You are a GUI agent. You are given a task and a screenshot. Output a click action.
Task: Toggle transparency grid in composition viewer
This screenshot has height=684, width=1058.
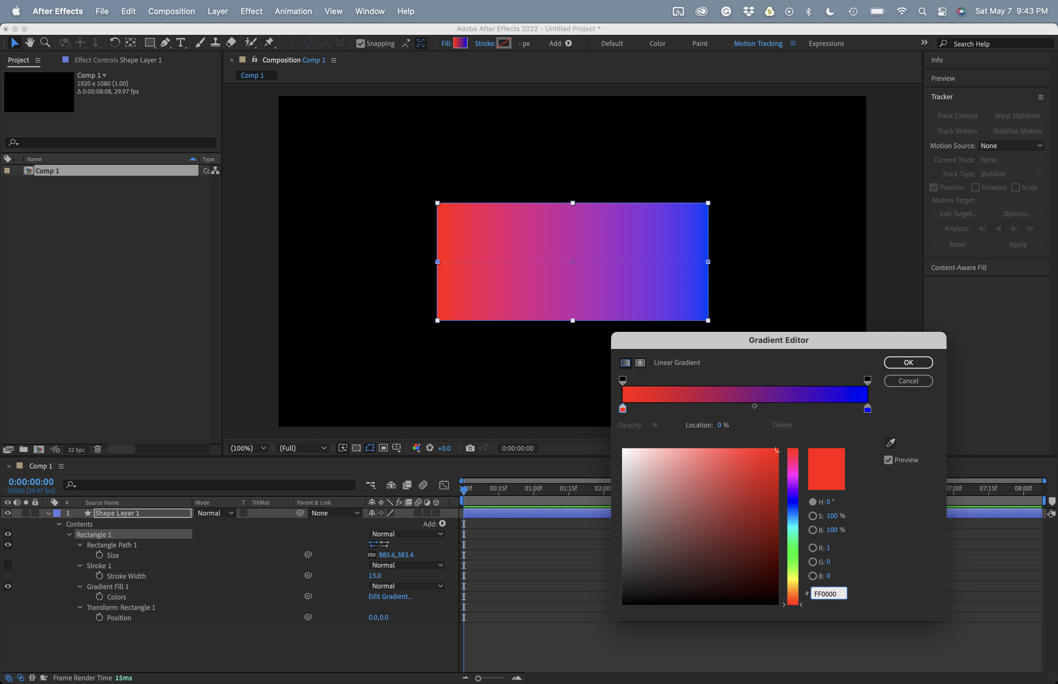click(x=356, y=448)
